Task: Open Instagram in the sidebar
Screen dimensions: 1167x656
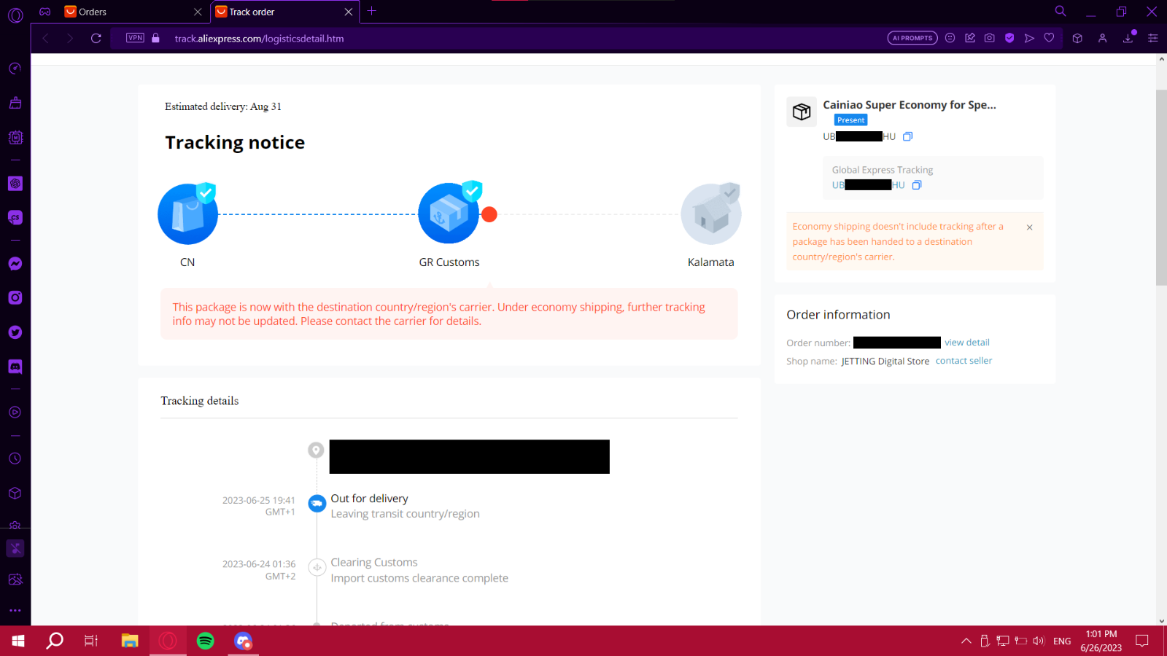Action: pyautogui.click(x=15, y=297)
